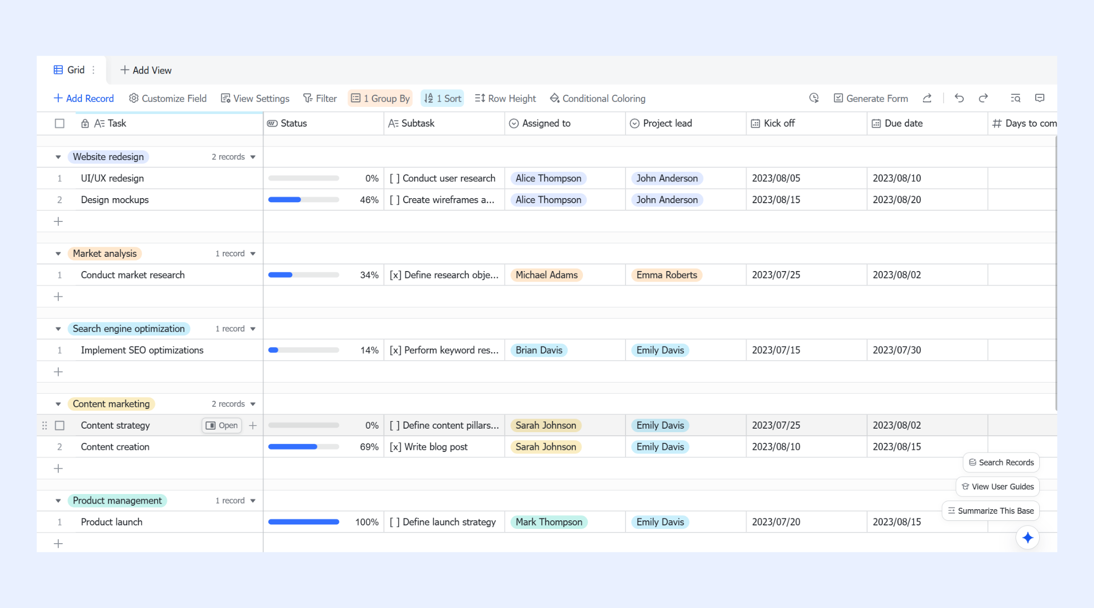Click the share icon beside Generate Form
Viewport: 1094px width, 608px height.
(x=927, y=98)
